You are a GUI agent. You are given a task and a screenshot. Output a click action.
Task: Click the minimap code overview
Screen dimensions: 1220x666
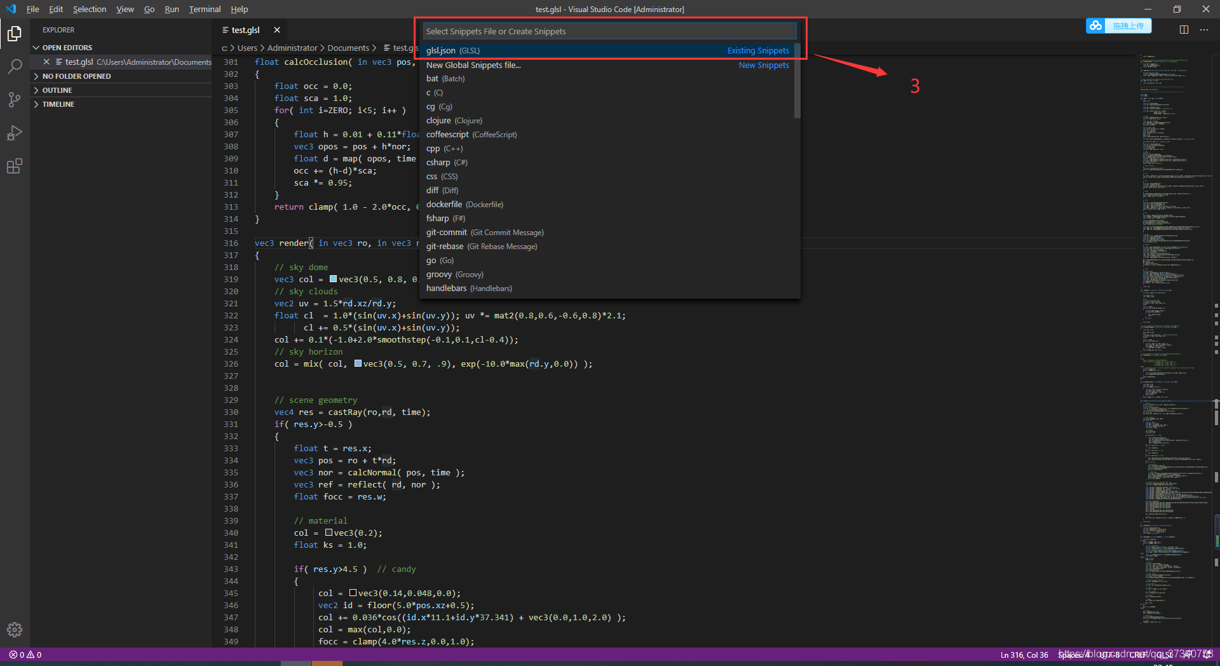(x=1176, y=339)
